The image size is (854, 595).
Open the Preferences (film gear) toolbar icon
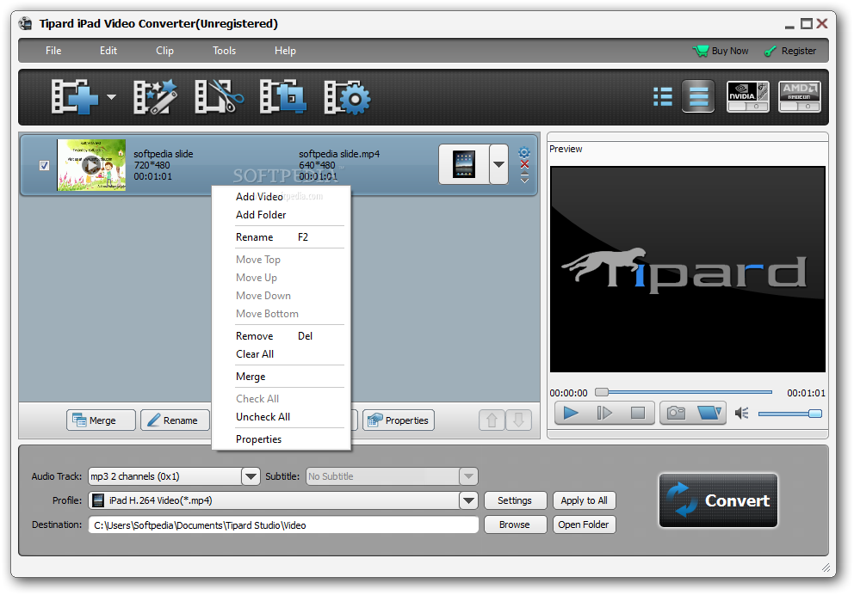pyautogui.click(x=347, y=98)
